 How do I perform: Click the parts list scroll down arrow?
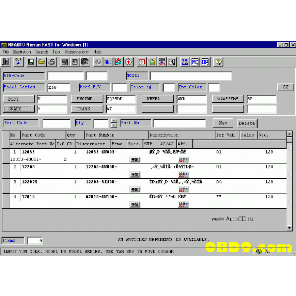click(289, 228)
